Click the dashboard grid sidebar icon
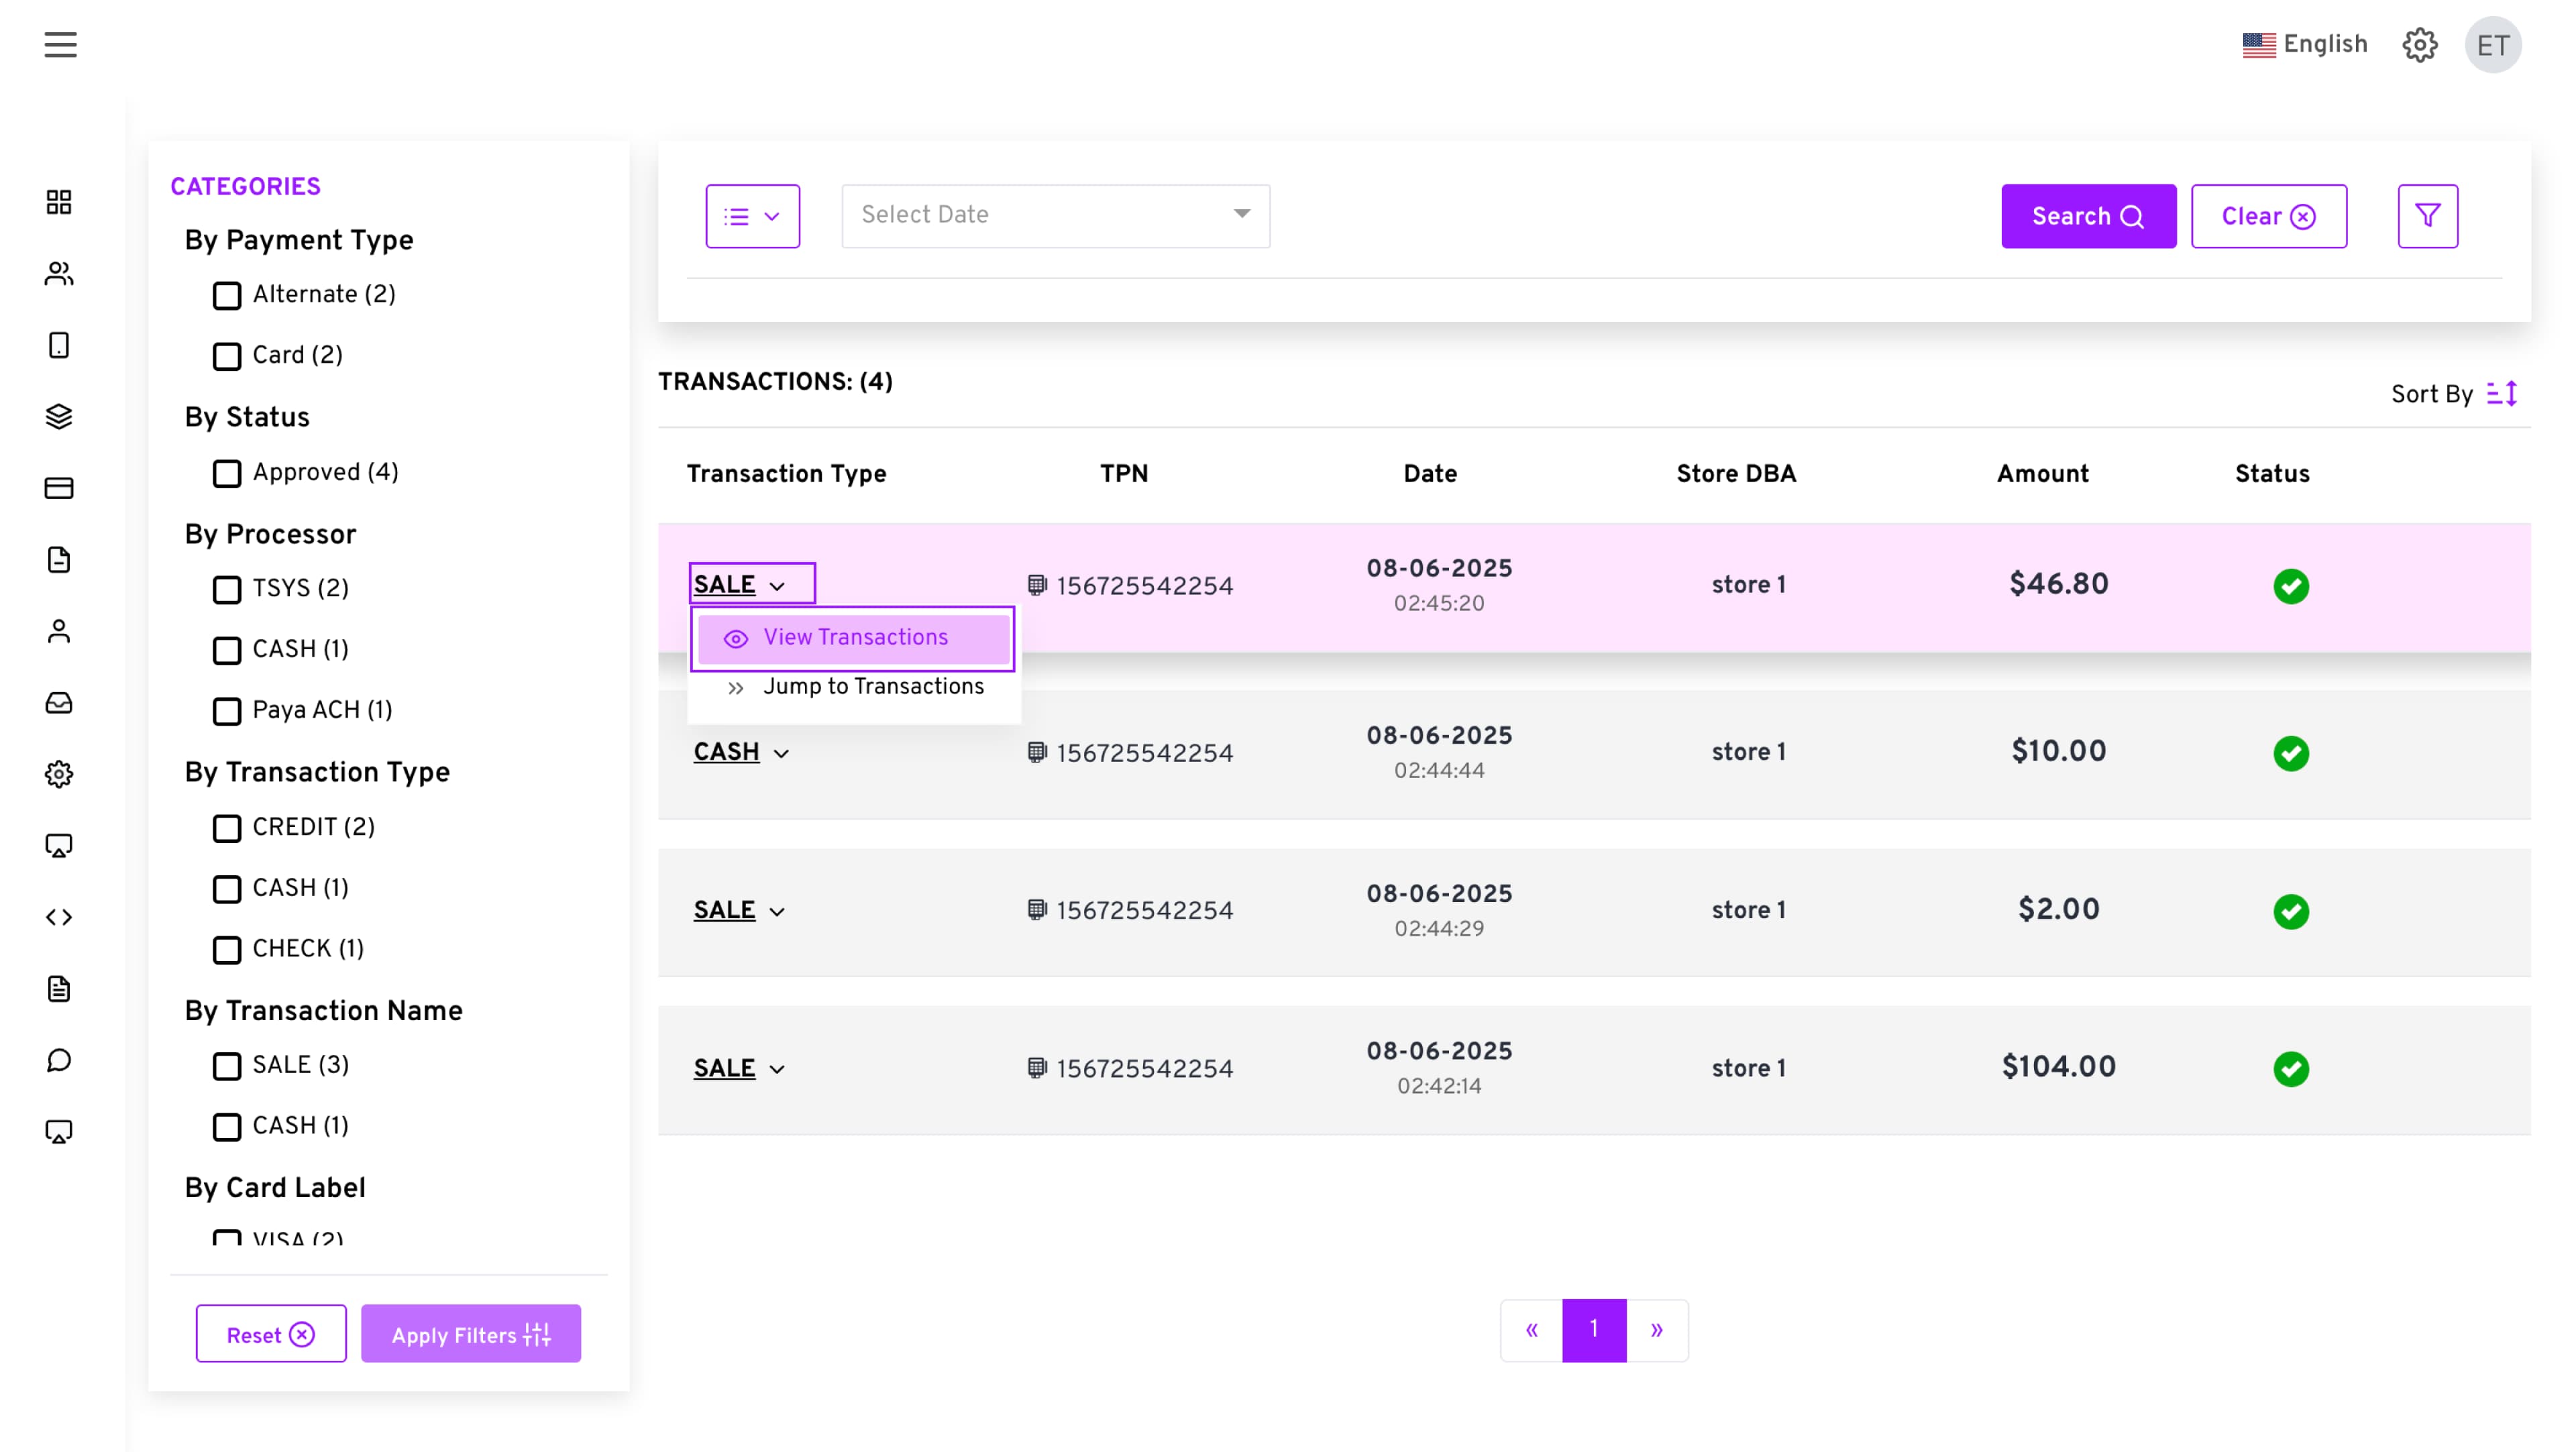The image size is (2576, 1452). (59, 202)
